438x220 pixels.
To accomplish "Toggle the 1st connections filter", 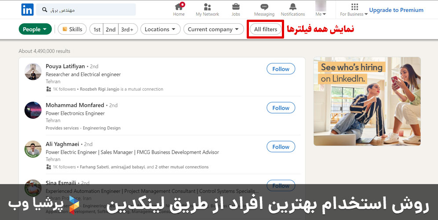I will [97, 29].
